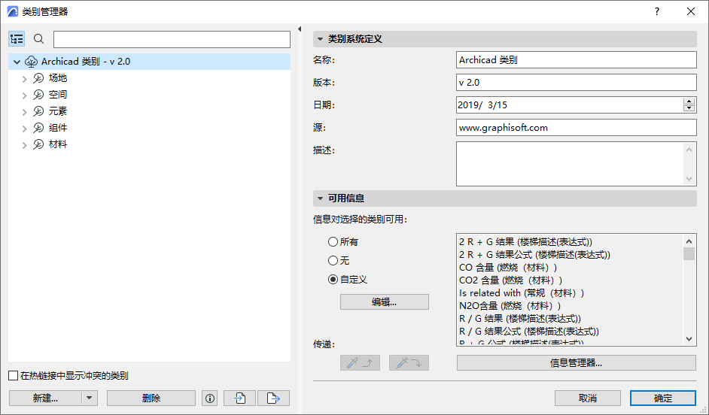Select "2 R + G 结果 (楼梯描述(表达式))" in list
This screenshot has height=415, width=709.
pyautogui.click(x=525, y=242)
